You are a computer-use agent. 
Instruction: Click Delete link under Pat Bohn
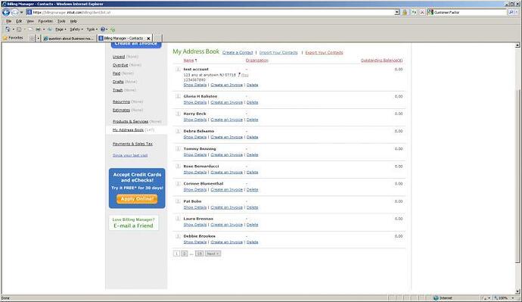click(x=252, y=207)
